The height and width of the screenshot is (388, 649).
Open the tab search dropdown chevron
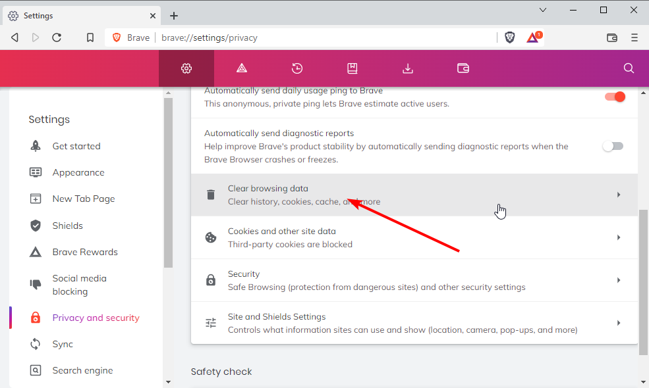[x=543, y=10]
